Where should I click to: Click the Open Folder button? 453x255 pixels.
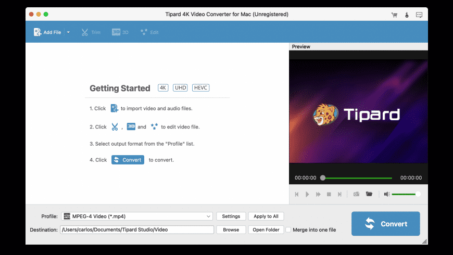(266, 229)
